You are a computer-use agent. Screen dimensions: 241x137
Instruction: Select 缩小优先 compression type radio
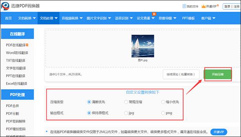[x=163, y=102]
